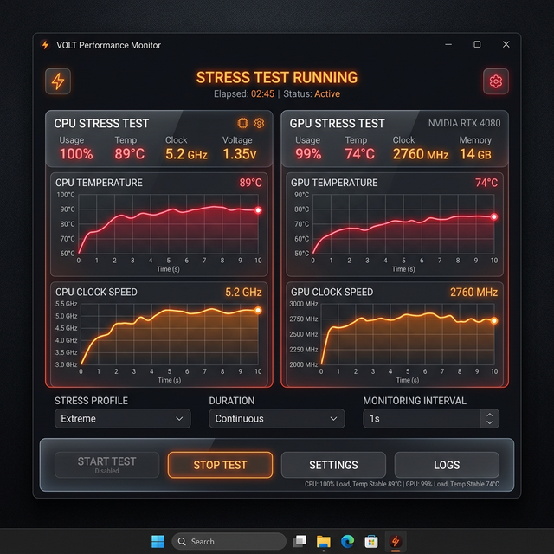554x554 pixels.
Task: Click the CPU clock speed graph endpoint marker
Action: (x=258, y=310)
